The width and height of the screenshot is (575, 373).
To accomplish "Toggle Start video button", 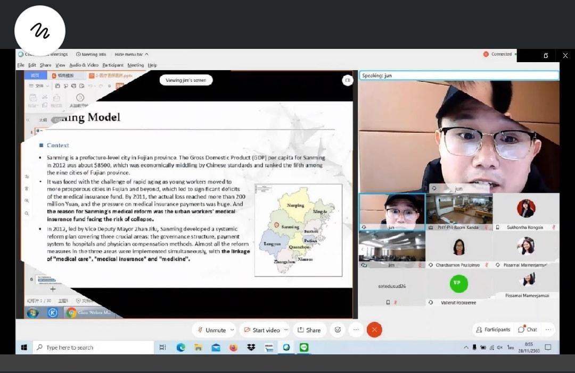I will click(x=262, y=330).
